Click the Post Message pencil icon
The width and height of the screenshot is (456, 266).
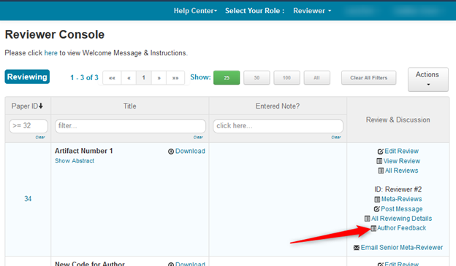[376, 209]
